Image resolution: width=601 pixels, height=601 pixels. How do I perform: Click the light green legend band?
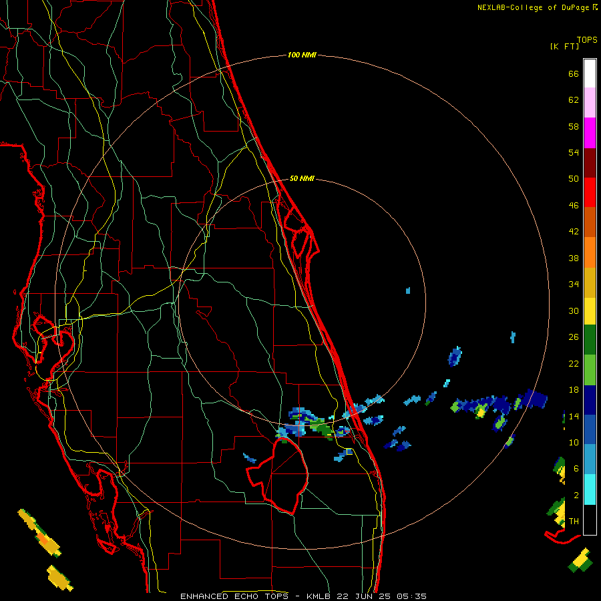[590, 370]
